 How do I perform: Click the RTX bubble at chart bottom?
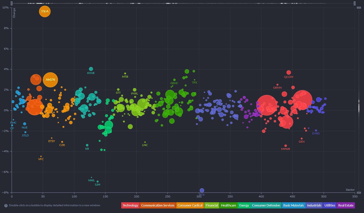pyautogui.click(x=202, y=191)
